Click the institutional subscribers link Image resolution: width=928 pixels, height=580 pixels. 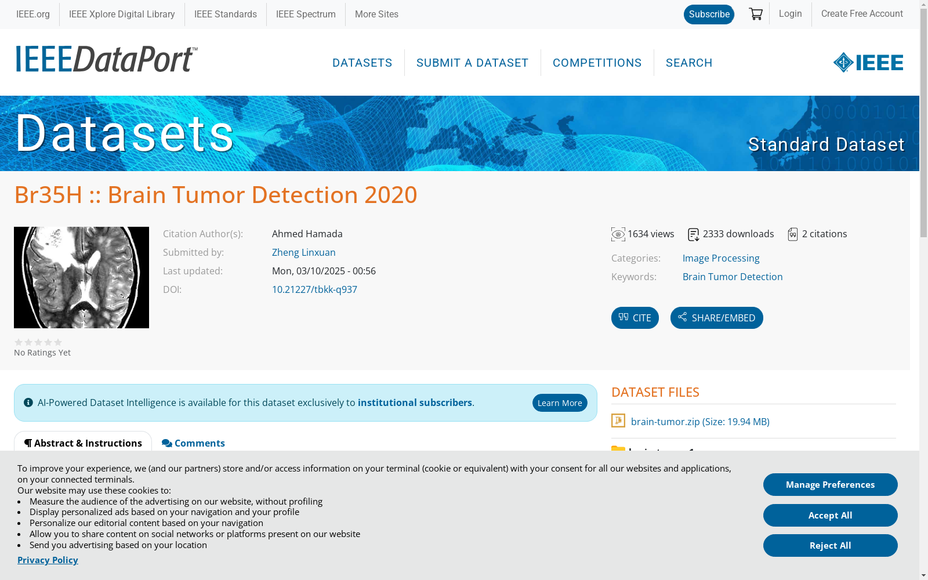pos(415,403)
